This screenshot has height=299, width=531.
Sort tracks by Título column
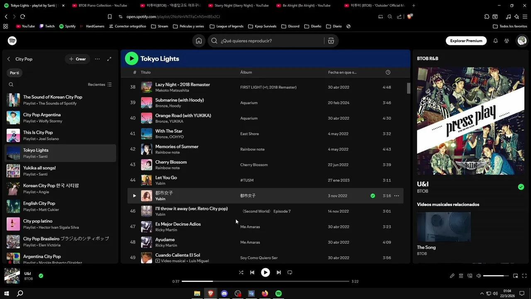(x=146, y=72)
